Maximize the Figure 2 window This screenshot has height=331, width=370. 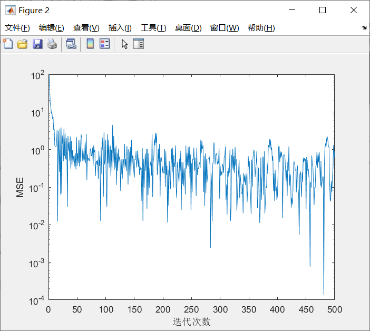coord(323,10)
